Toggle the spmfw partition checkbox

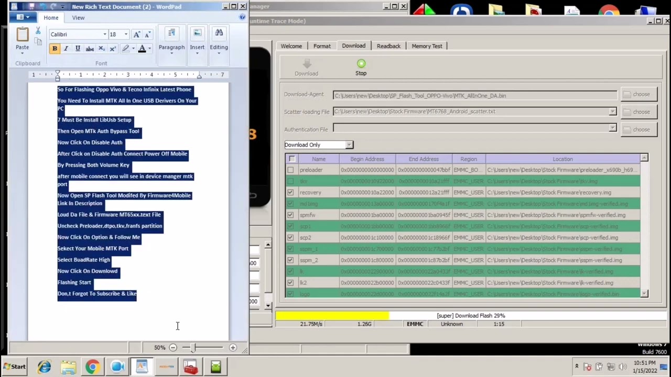click(x=290, y=215)
